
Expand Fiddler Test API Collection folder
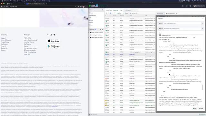(x=89, y=33)
